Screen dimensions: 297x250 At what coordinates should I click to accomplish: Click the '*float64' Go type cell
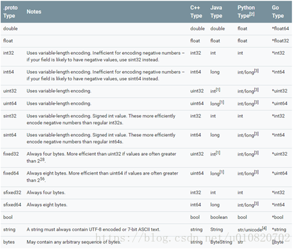[x=281, y=29]
